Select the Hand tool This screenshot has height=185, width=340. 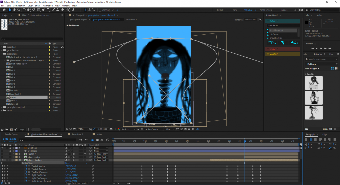14,10
